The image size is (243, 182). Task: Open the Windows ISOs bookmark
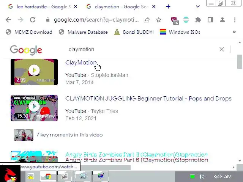180,32
